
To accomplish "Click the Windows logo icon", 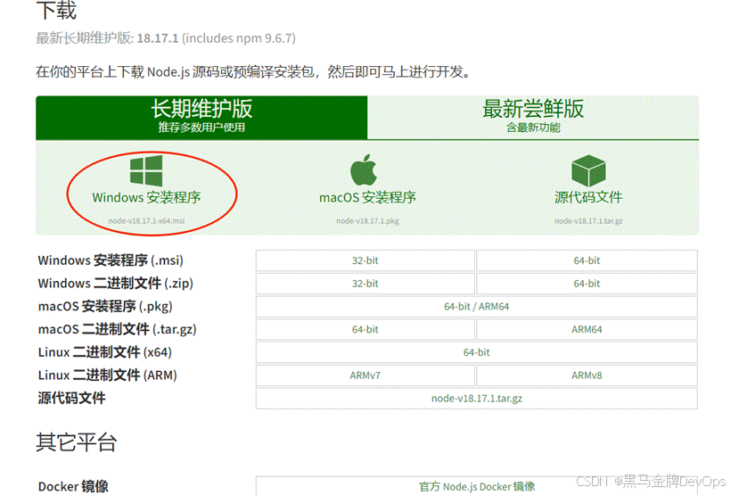I will point(146,170).
